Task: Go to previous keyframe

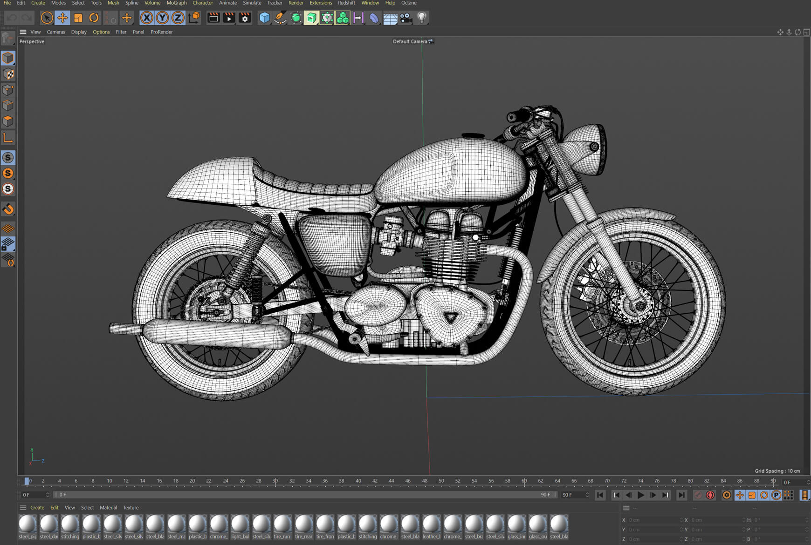Action: click(616, 495)
